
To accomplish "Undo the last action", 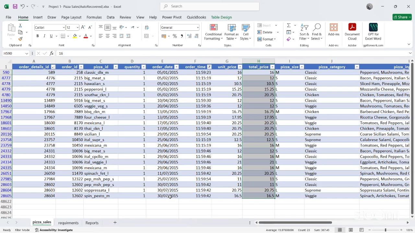I will click(22, 6).
